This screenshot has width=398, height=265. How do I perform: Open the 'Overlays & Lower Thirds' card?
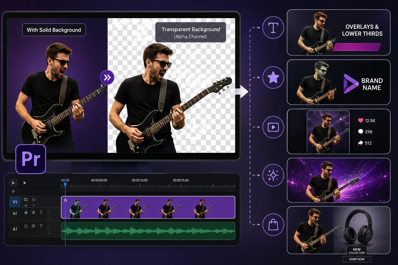(x=339, y=32)
